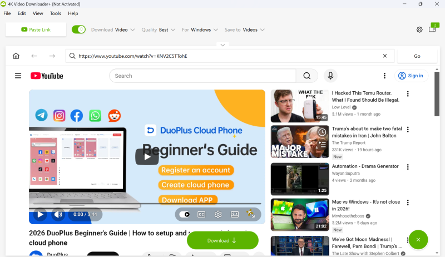Click the browser home icon
The width and height of the screenshot is (445, 257).
[x=16, y=56]
